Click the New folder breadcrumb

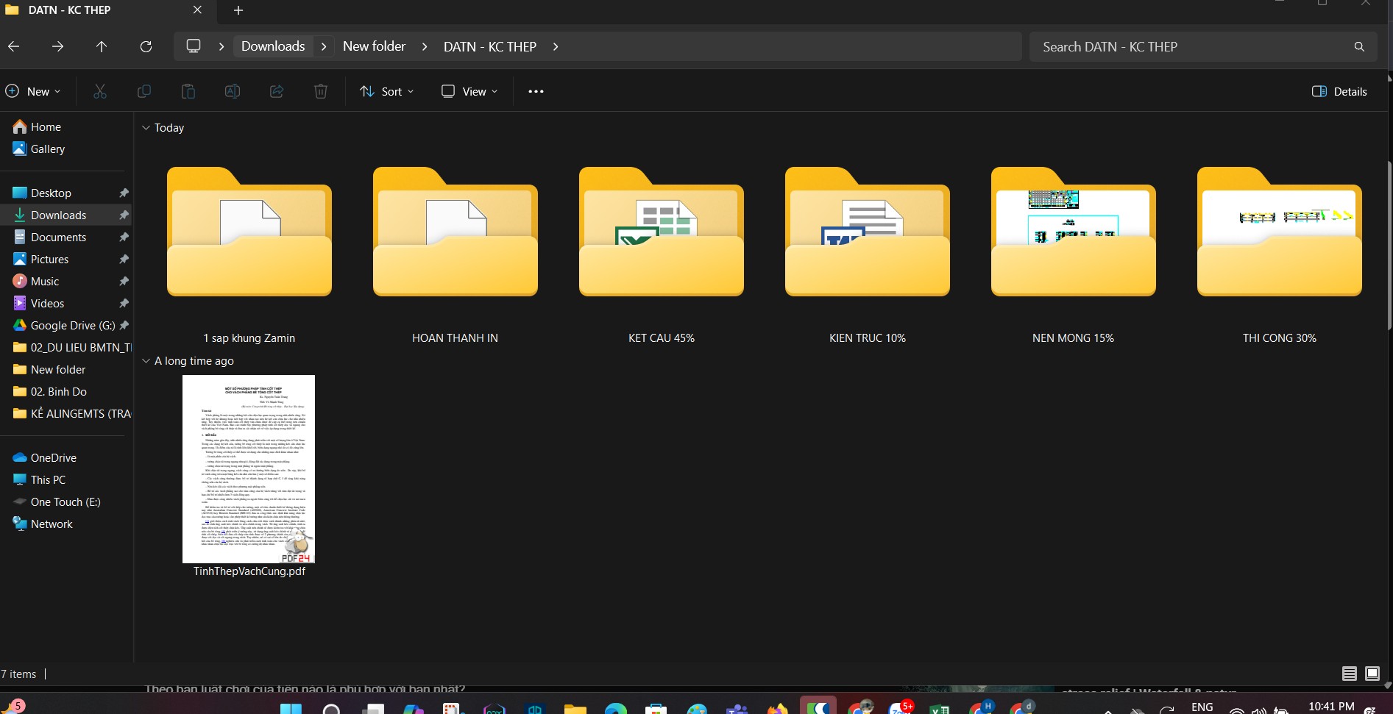374,46
